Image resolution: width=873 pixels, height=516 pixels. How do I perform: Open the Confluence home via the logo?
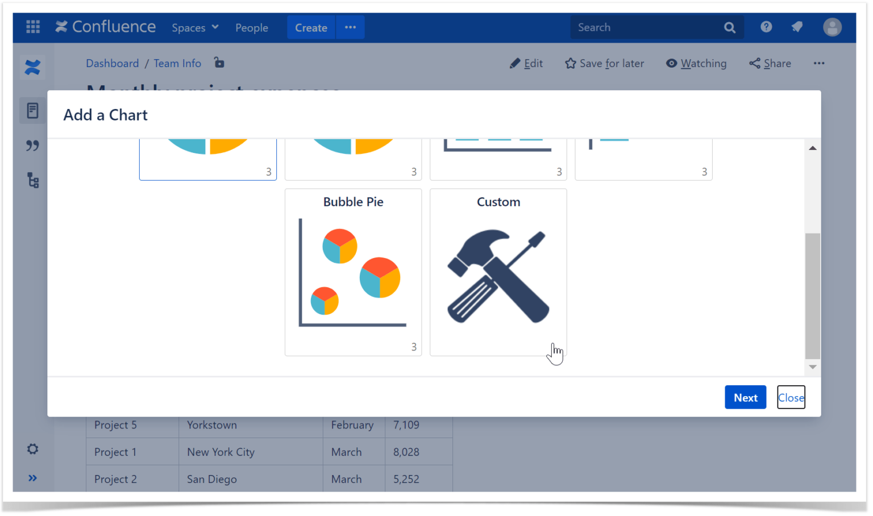[x=105, y=27]
